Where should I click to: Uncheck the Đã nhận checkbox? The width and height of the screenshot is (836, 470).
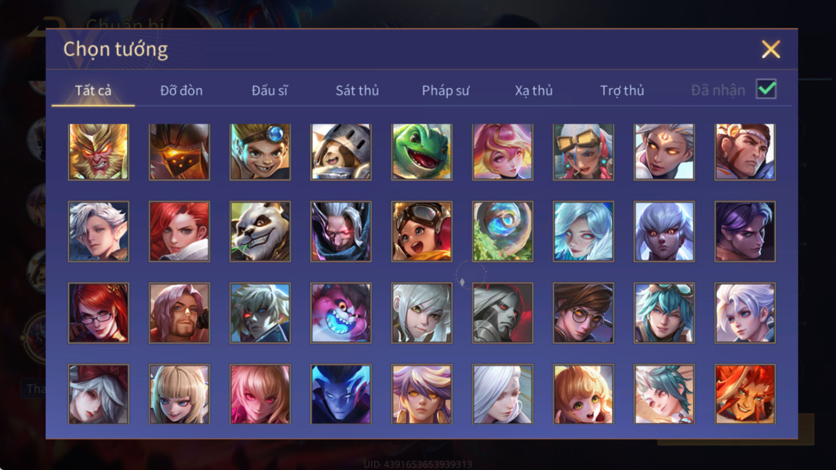766,89
